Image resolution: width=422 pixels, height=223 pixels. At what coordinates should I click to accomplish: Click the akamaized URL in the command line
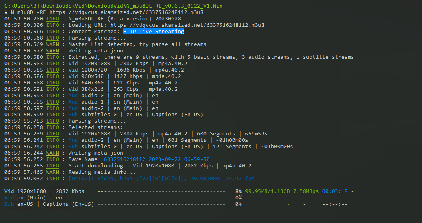126,12
